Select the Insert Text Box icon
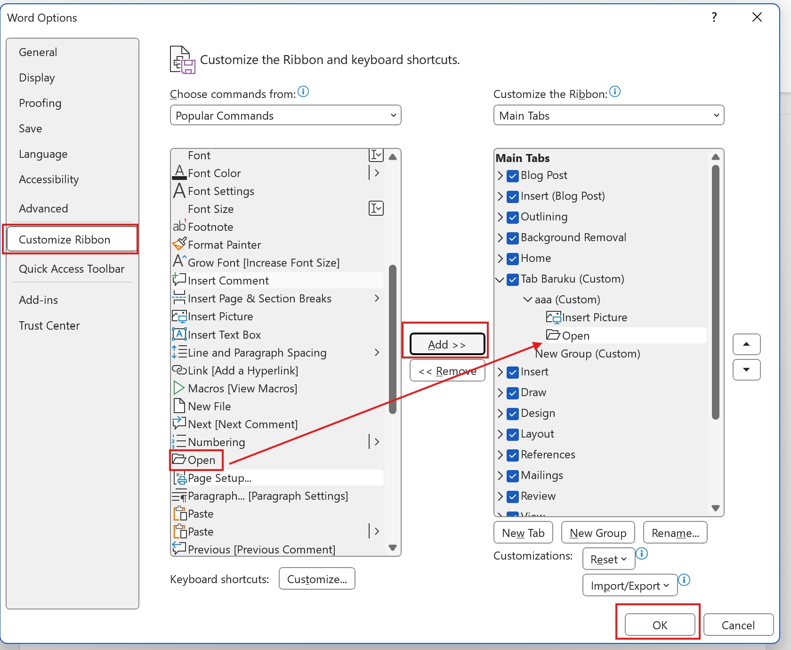 (179, 334)
